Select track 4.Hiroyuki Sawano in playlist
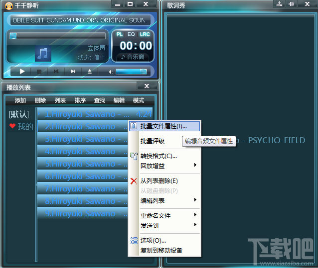The width and height of the screenshot is (318, 268). 83,151
